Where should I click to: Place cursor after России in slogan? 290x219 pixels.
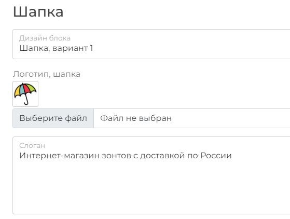pos(232,156)
